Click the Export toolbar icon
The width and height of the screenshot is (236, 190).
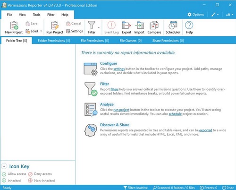pyautogui.click(x=126, y=27)
